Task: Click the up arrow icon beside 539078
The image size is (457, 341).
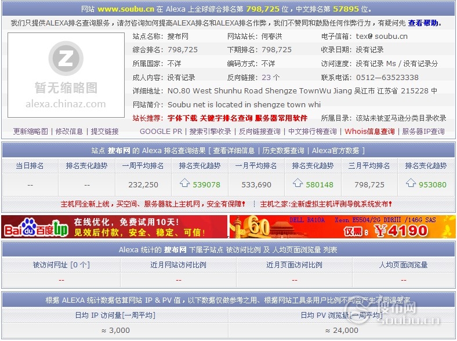Action: coord(185,183)
